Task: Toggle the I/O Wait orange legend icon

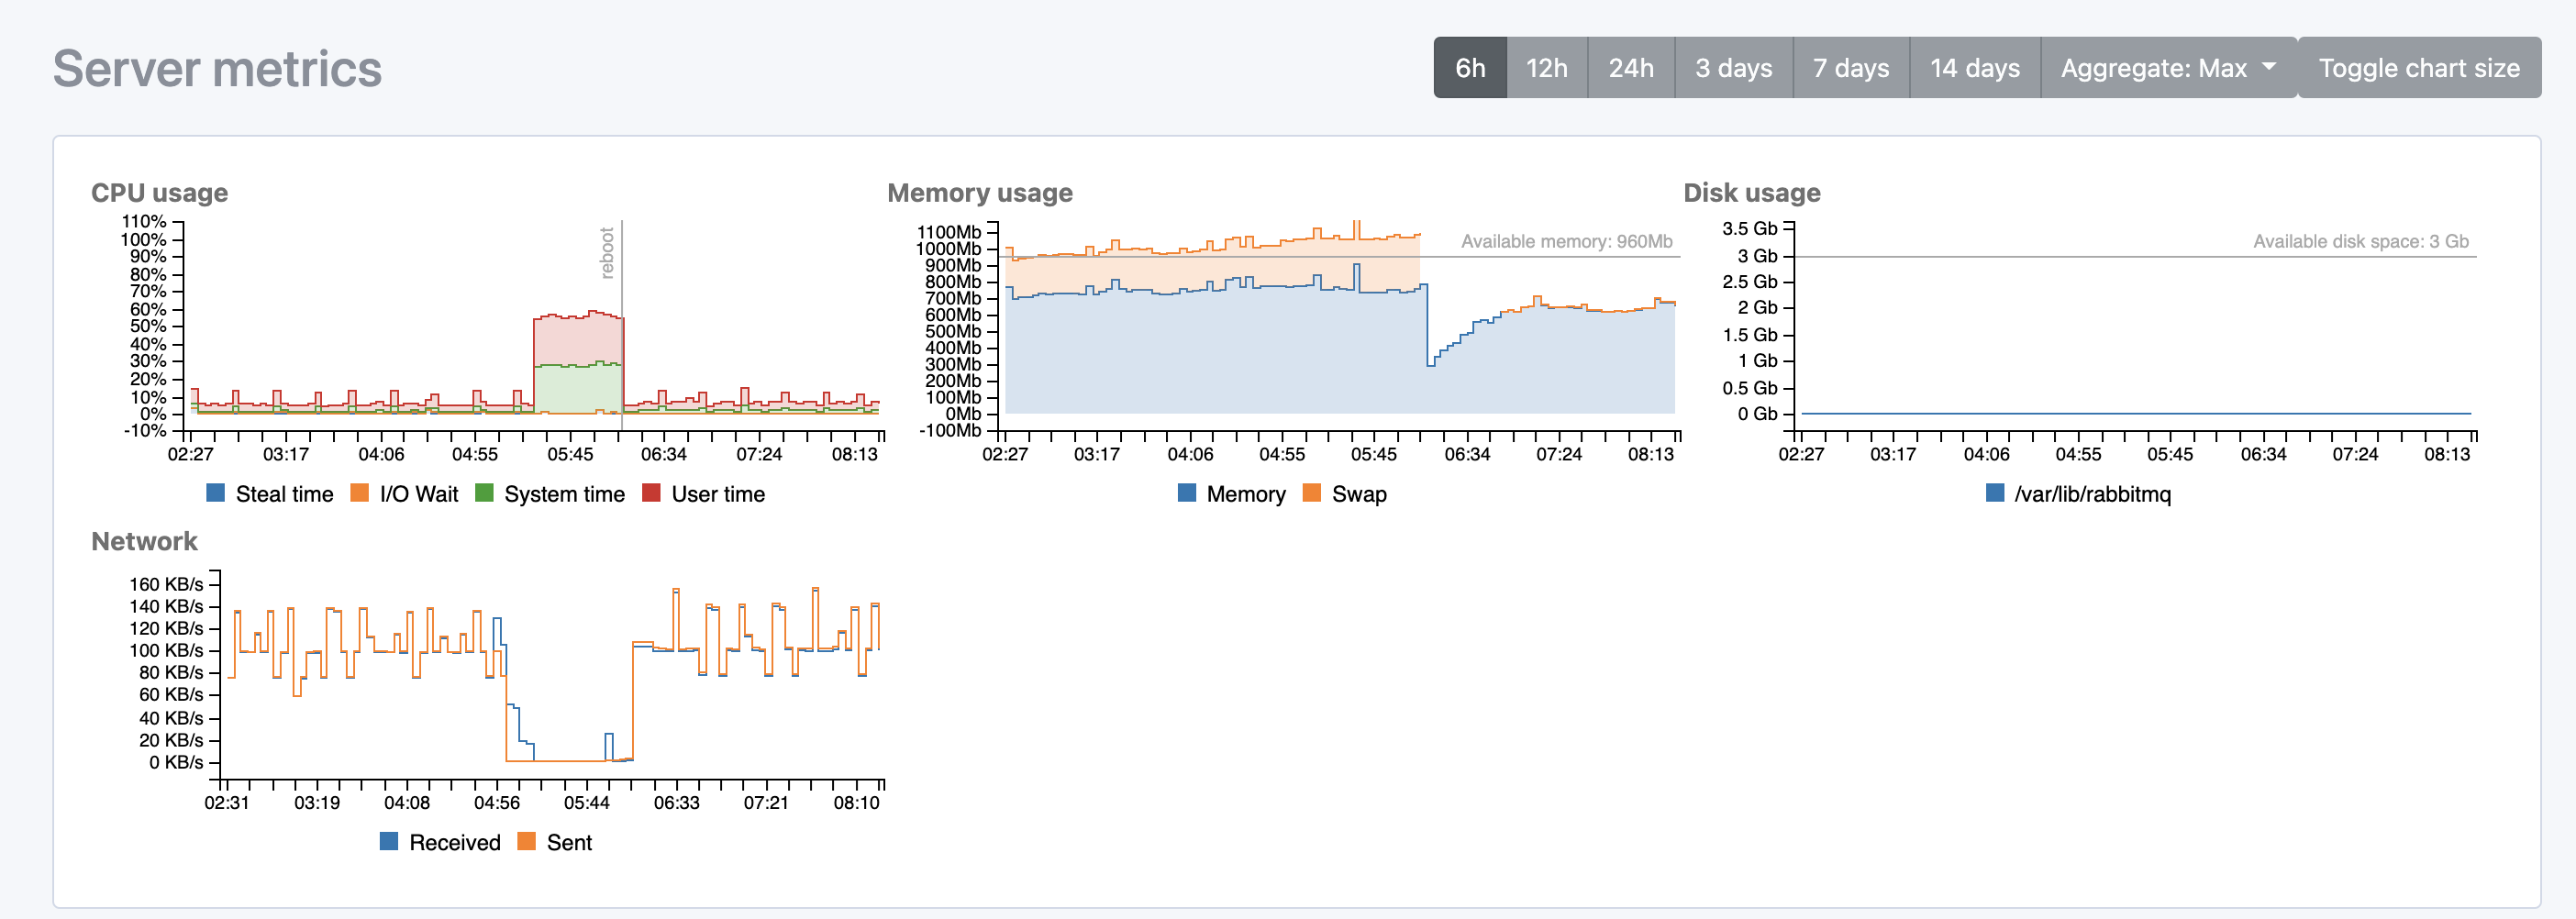Action: [359, 493]
